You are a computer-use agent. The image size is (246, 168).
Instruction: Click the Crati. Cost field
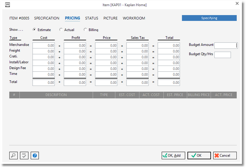[x=44, y=57]
